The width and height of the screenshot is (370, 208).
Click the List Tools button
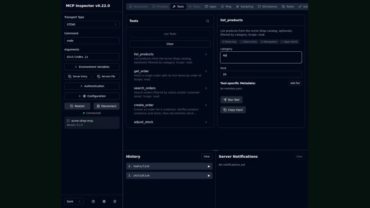(x=170, y=34)
